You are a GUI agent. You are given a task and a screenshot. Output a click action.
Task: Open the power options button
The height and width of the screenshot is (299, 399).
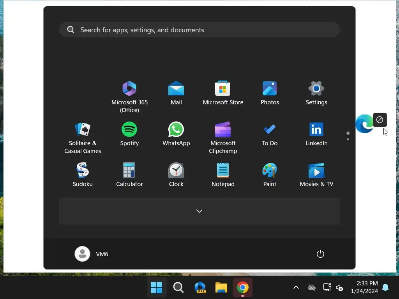(320, 254)
